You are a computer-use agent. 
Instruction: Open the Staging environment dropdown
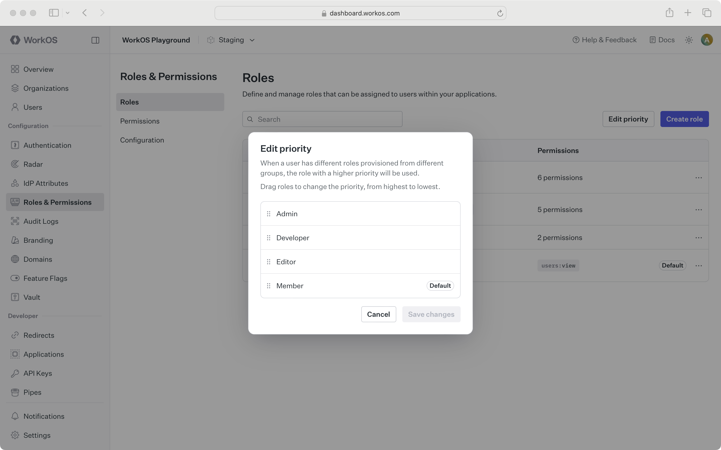(231, 39)
